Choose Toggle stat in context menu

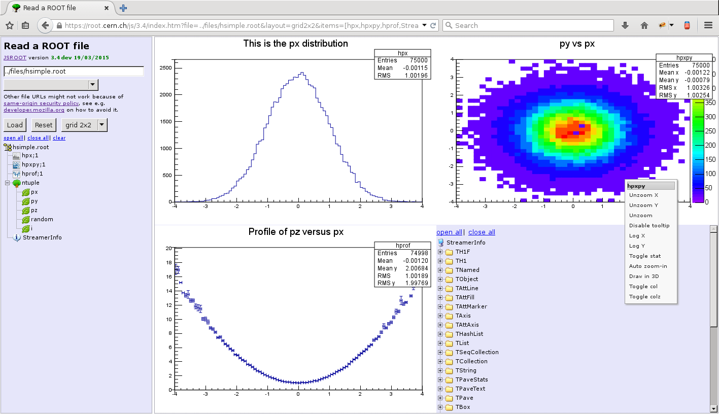pyautogui.click(x=644, y=256)
